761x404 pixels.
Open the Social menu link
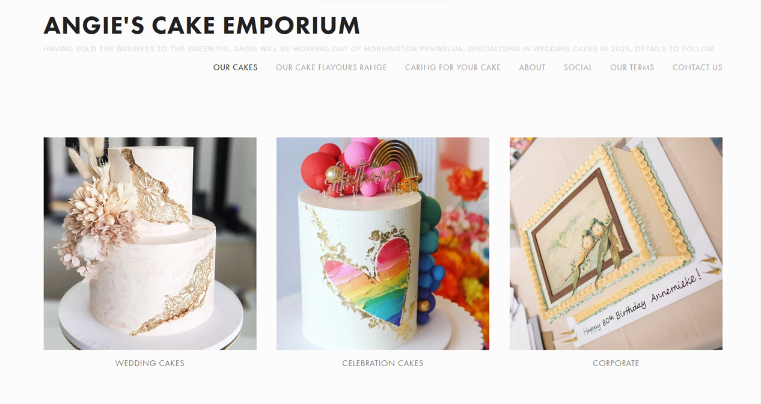click(x=578, y=67)
